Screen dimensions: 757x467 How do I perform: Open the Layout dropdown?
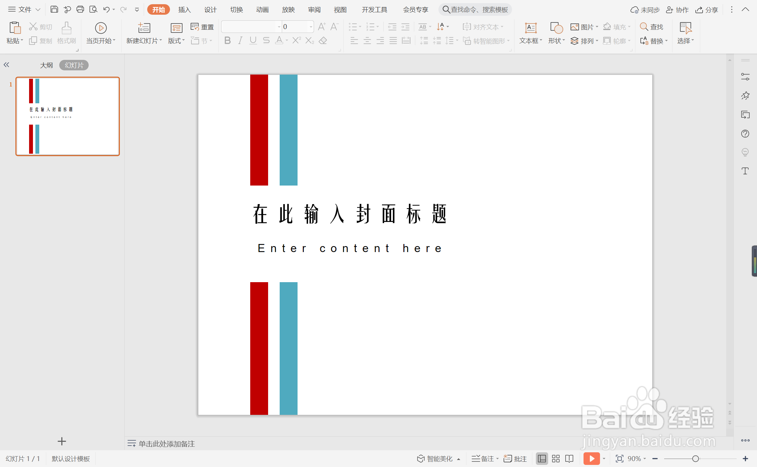tap(176, 41)
